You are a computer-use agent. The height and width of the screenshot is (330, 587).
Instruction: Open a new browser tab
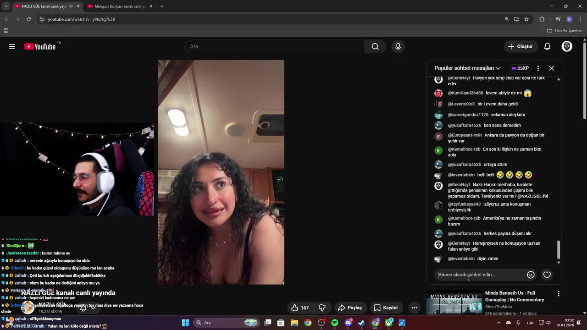tap(162, 6)
